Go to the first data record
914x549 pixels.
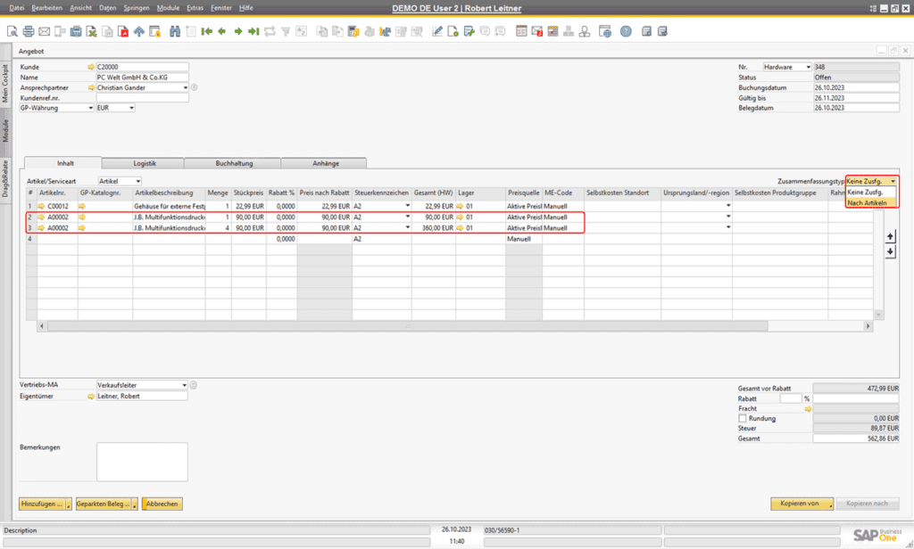(206, 31)
